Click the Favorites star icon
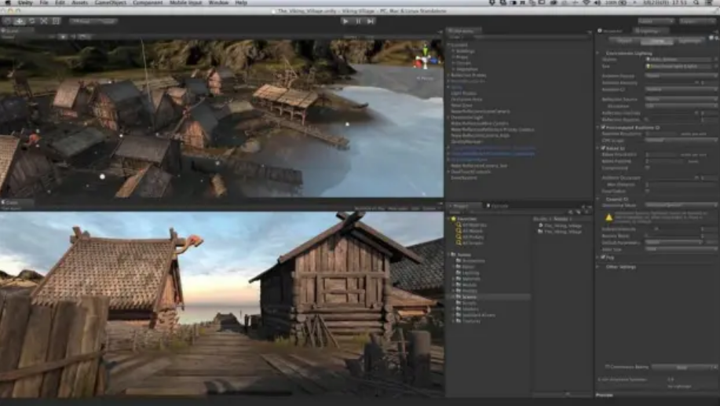Screen dimensions: 720x406 [x=453, y=219]
